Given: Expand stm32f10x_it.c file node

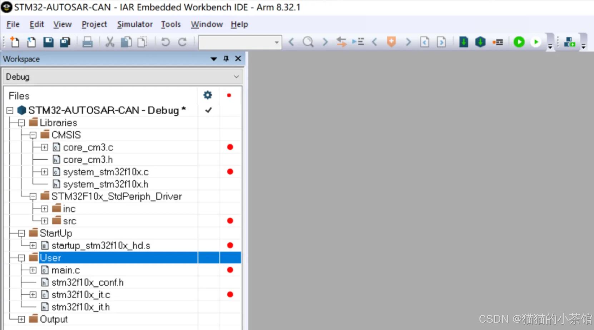Looking at the screenshot, I should pyautogui.click(x=33, y=295).
